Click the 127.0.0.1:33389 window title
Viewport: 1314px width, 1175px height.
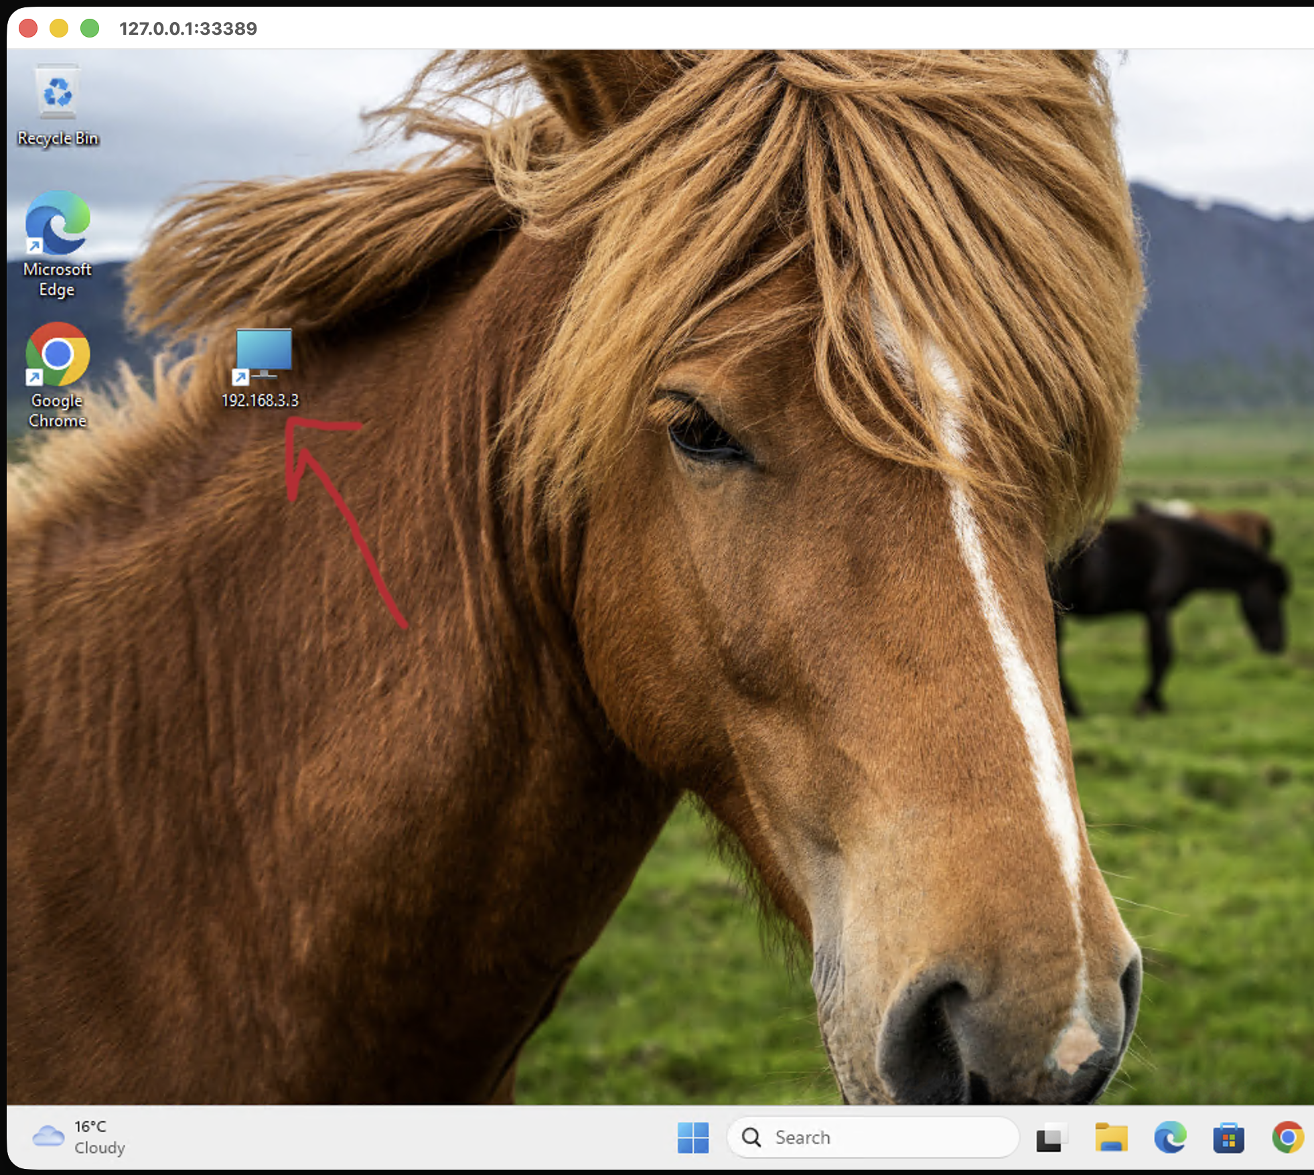188,29
